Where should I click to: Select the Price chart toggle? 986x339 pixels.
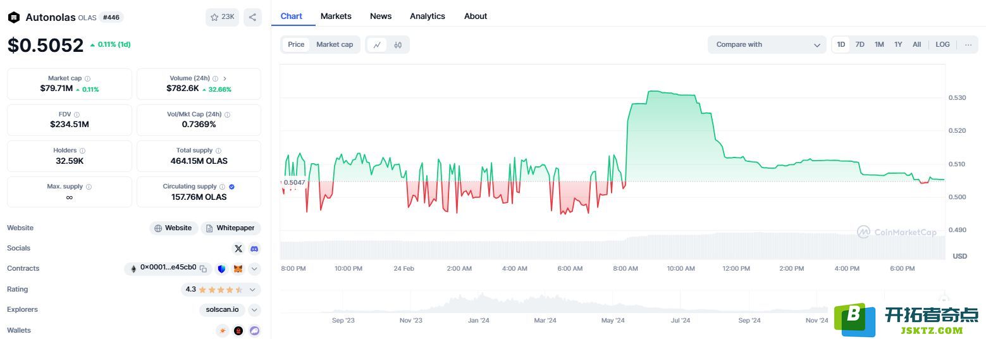(x=296, y=44)
